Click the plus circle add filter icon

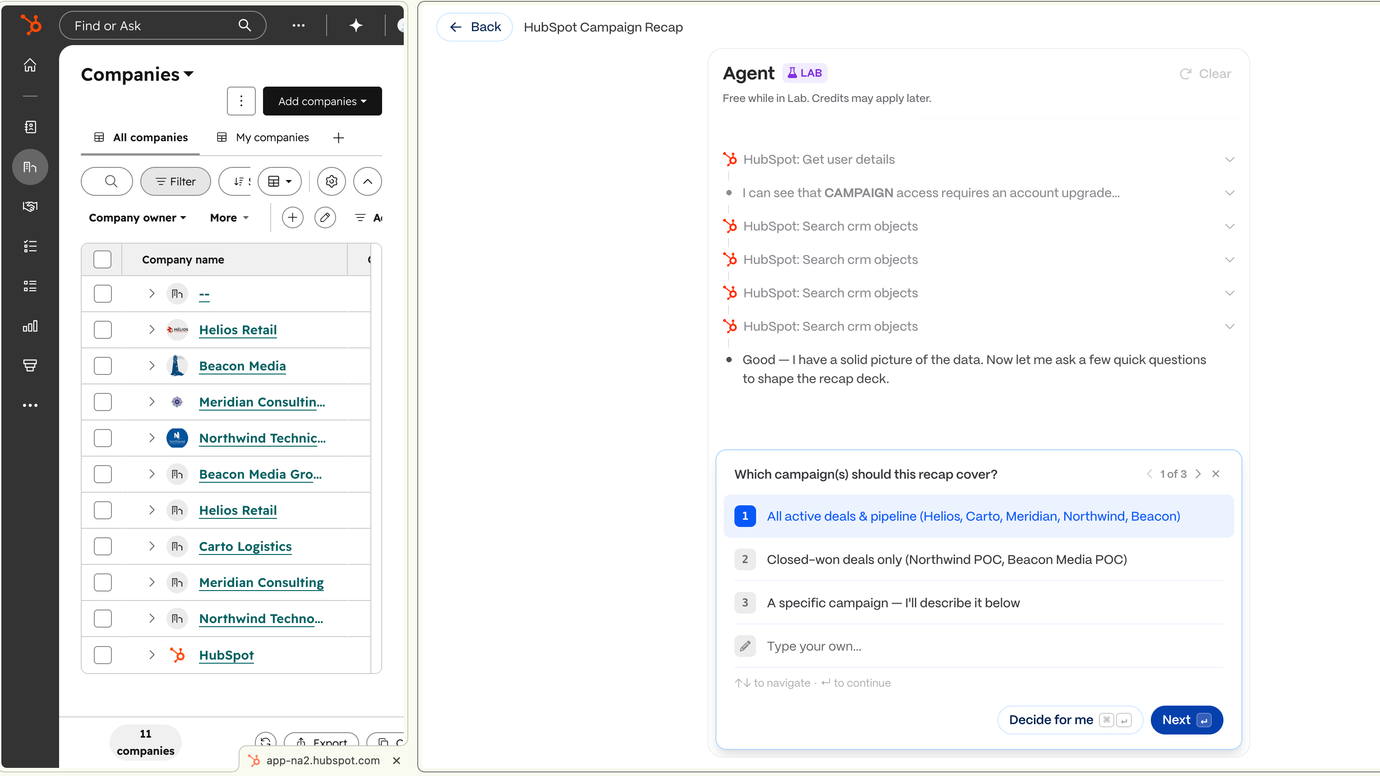292,217
